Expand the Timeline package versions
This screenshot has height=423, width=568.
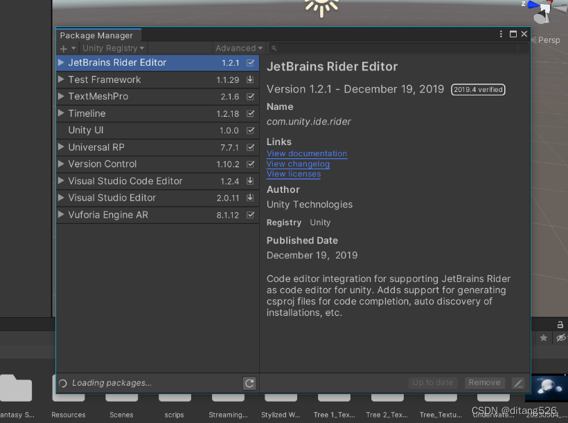(61, 113)
